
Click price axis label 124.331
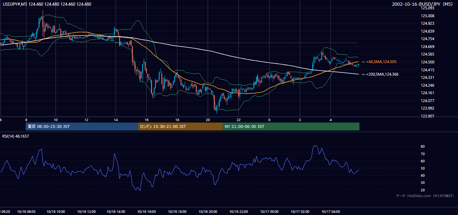[428, 77]
